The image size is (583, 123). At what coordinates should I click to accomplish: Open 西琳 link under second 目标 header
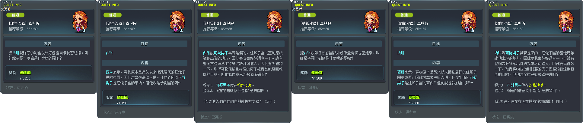tap(401, 53)
